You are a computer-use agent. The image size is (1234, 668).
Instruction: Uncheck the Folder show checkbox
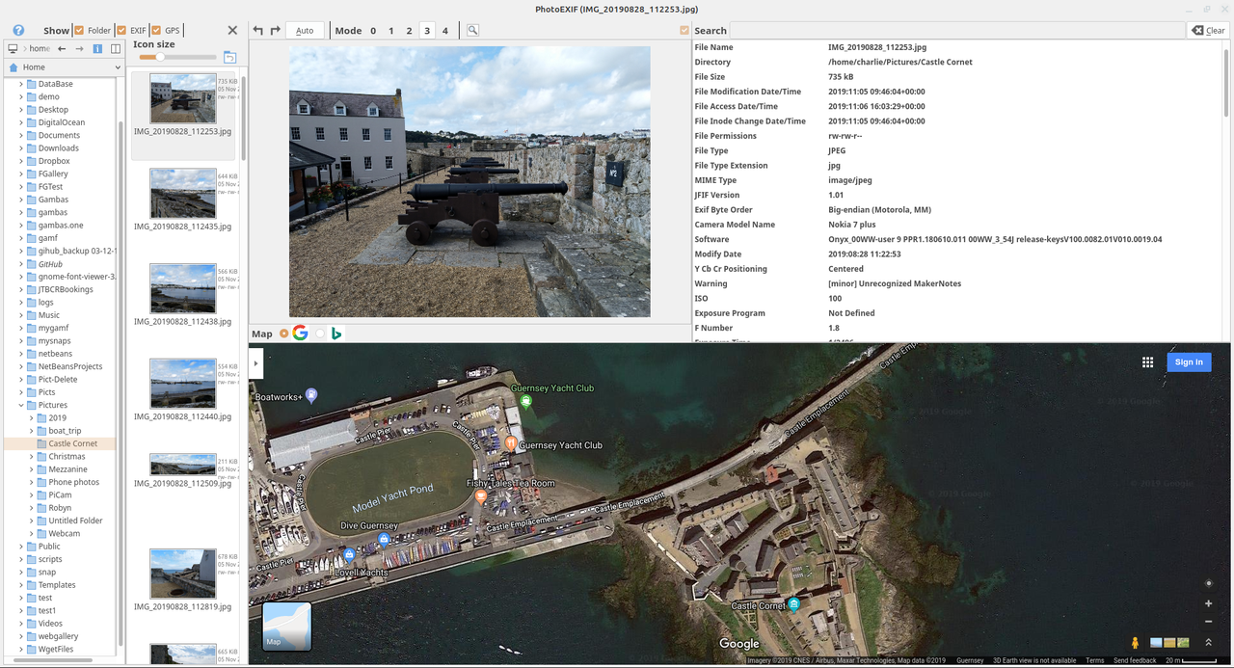pyautogui.click(x=79, y=31)
